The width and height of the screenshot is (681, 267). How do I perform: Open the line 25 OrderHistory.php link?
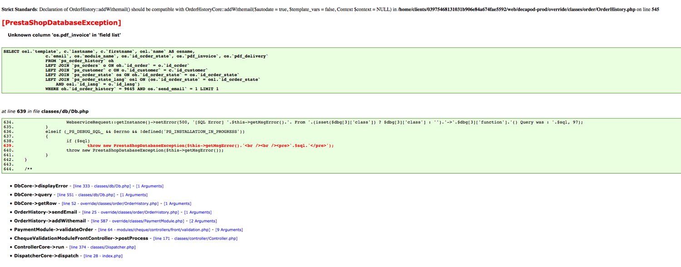click(130, 212)
